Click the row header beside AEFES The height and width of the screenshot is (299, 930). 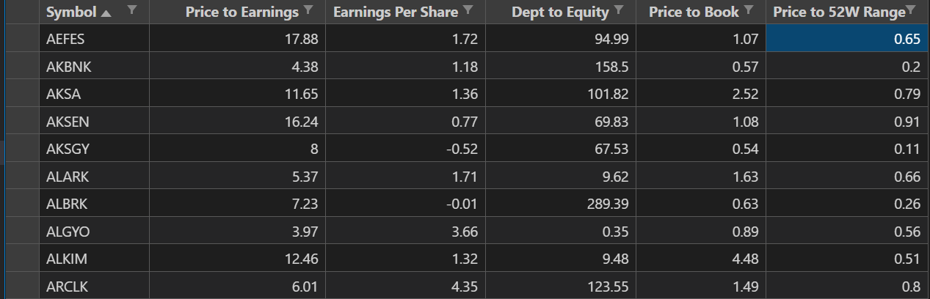20,40
